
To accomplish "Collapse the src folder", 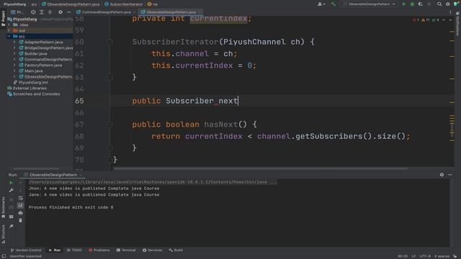I will pos(9,37).
